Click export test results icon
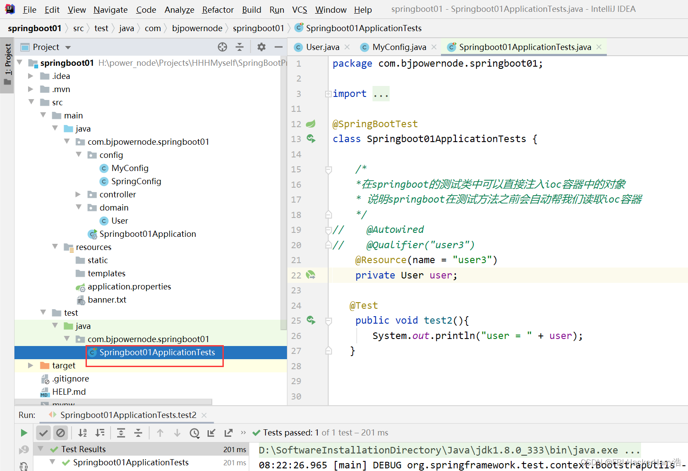 pos(229,433)
